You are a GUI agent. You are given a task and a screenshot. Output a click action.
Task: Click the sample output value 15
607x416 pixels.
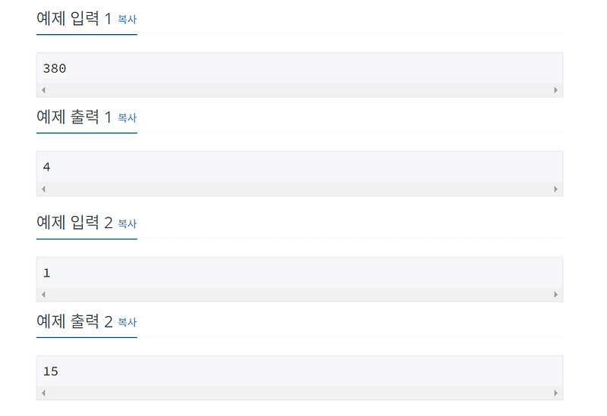51,371
